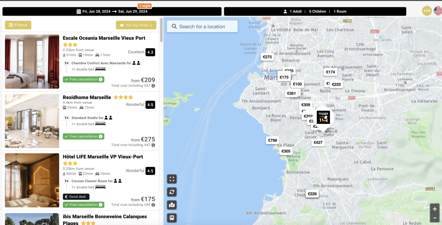Screen dimensions: 442x225
Task: Open the Filters panel
Action: tap(18, 25)
